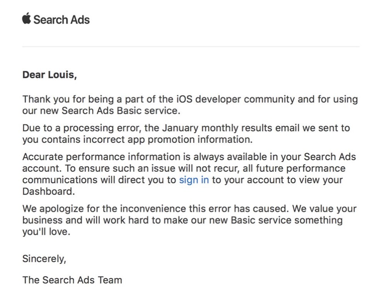The height and width of the screenshot is (304, 382).
Task: Click the word 'Dashboard.' in the email
Action: tap(48, 191)
